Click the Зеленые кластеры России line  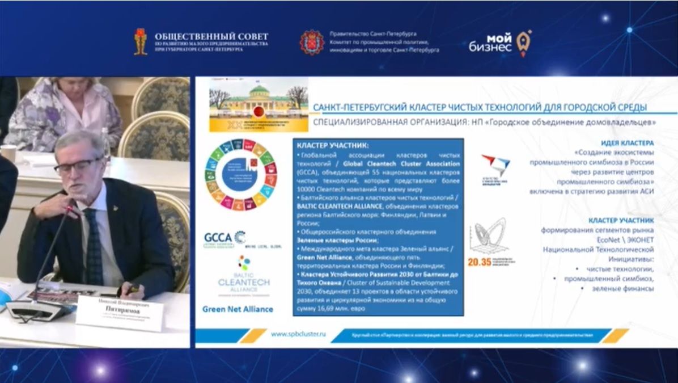coord(338,240)
